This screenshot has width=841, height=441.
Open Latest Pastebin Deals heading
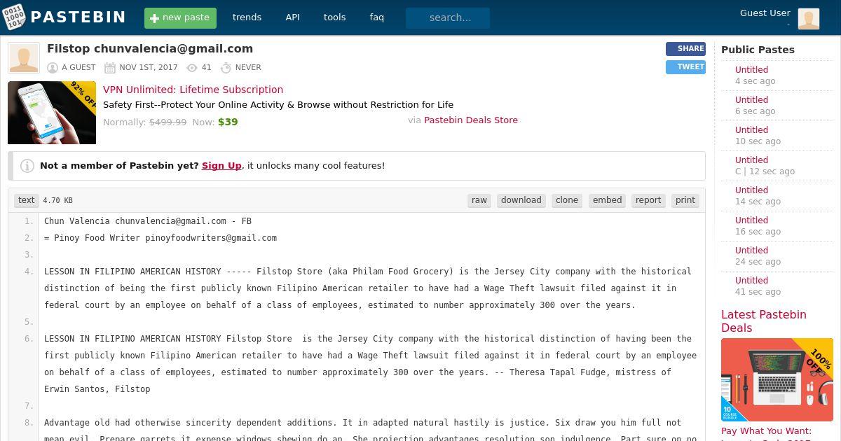763,321
